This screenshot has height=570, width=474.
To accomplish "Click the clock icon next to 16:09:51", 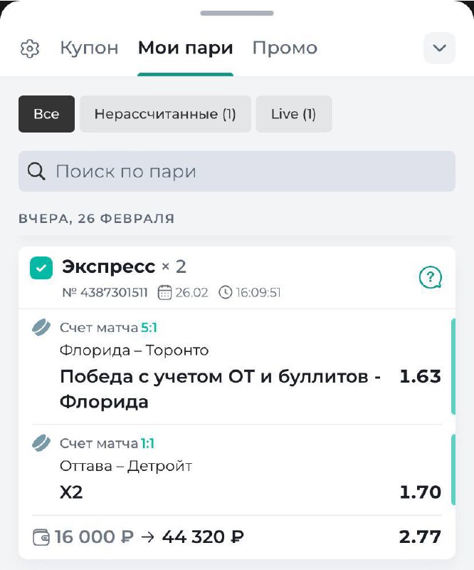I will tap(226, 292).
